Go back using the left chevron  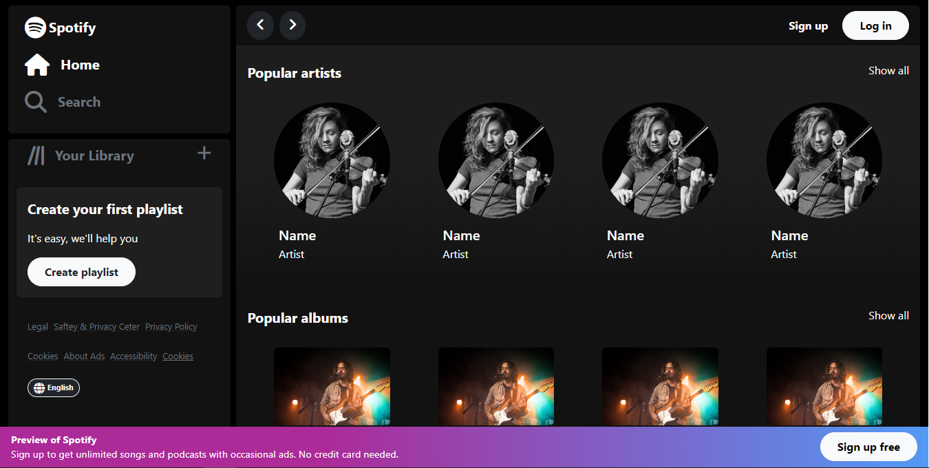pos(260,25)
